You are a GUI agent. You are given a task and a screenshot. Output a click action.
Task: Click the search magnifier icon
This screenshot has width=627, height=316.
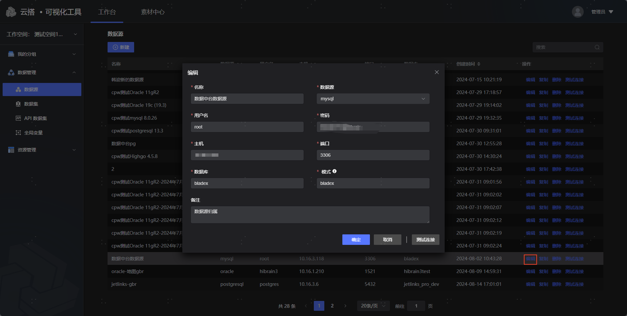coord(597,47)
